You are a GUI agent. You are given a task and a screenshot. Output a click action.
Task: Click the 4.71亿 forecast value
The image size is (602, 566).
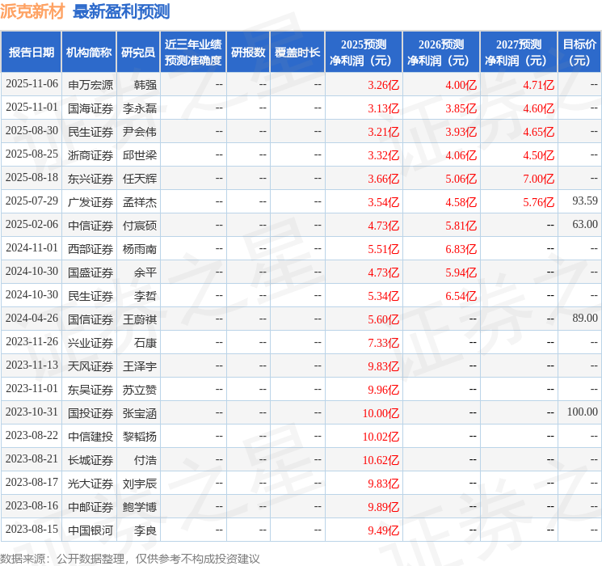tap(539, 85)
